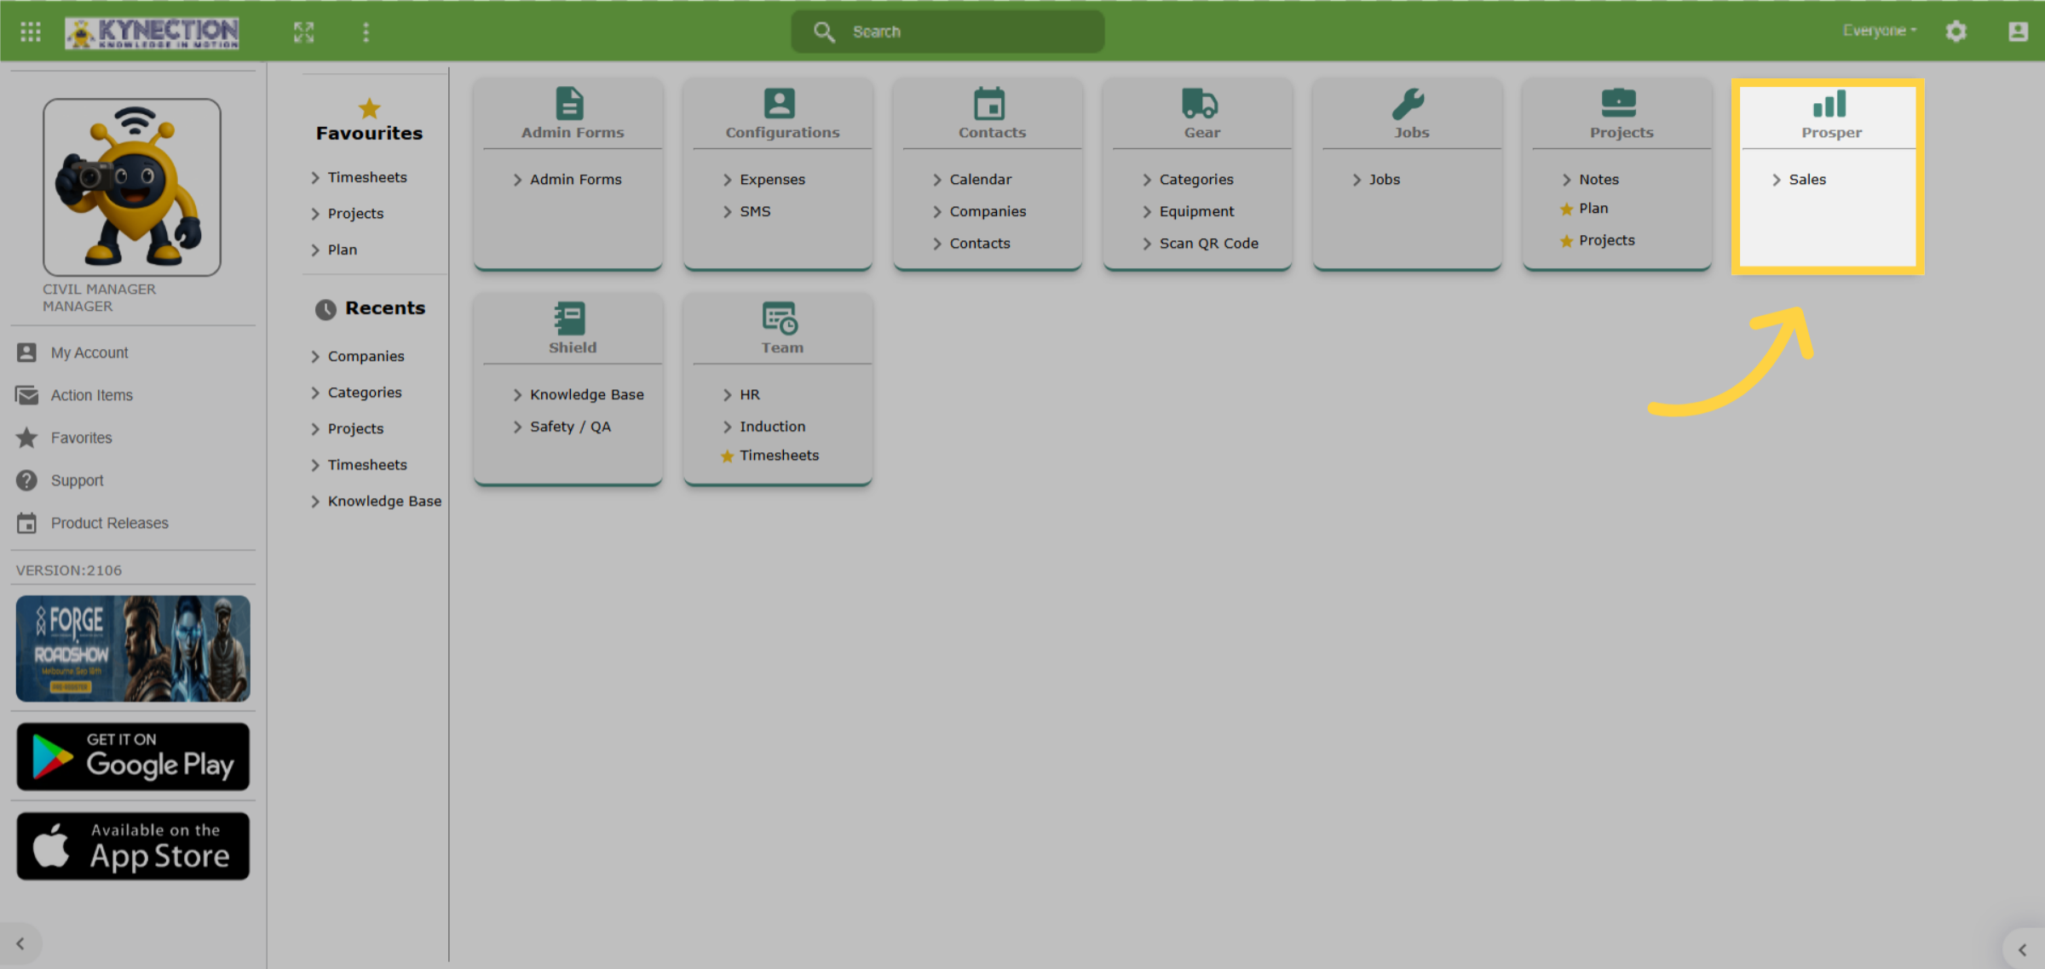
Task: Open the vertical three-dot options menu
Action: (366, 32)
